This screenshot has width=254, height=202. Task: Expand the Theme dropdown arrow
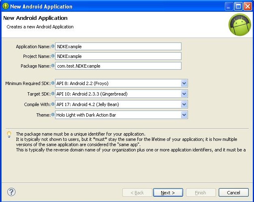pyautogui.click(x=184, y=115)
